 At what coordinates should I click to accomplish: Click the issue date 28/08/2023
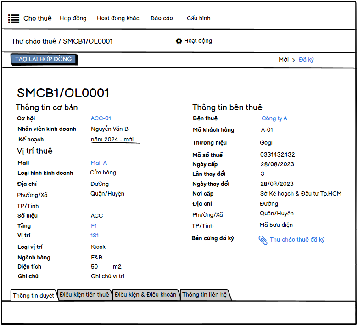point(277,164)
